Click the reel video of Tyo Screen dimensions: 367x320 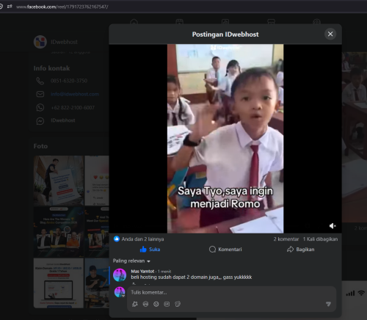coord(225,139)
